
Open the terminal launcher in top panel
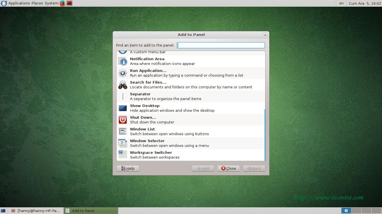tap(69, 3)
